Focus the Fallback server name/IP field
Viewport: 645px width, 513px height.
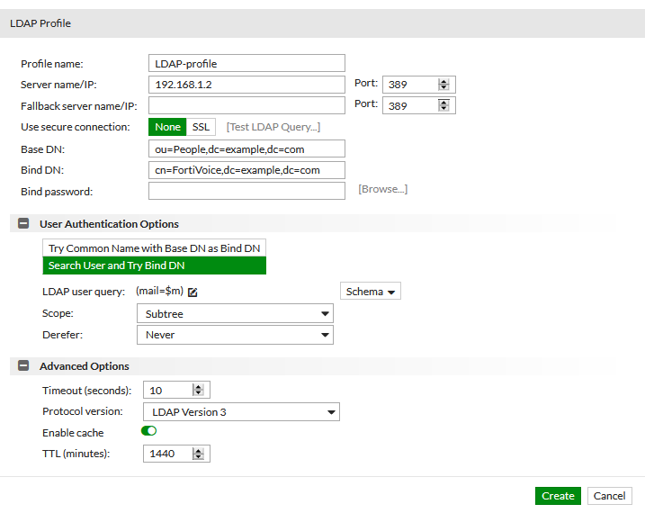pyautogui.click(x=246, y=105)
